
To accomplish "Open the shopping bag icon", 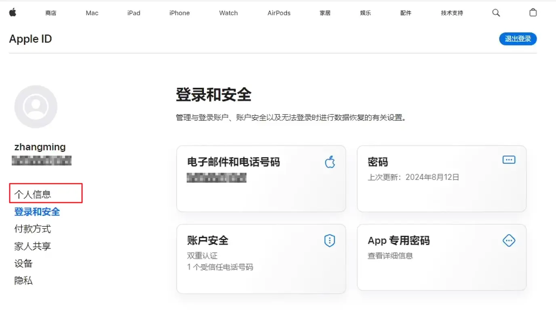I will [x=533, y=13].
